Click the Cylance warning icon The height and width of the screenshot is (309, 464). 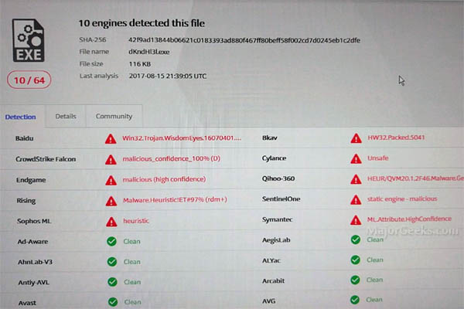pyautogui.click(x=356, y=158)
